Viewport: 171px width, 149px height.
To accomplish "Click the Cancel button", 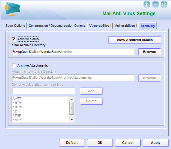I will tap(128, 143).
